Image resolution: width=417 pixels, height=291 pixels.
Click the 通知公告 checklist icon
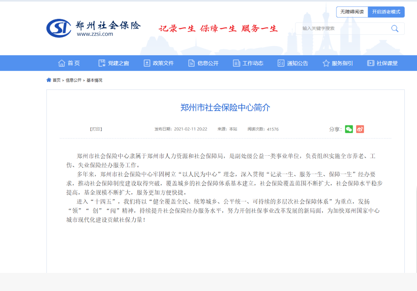(281, 63)
